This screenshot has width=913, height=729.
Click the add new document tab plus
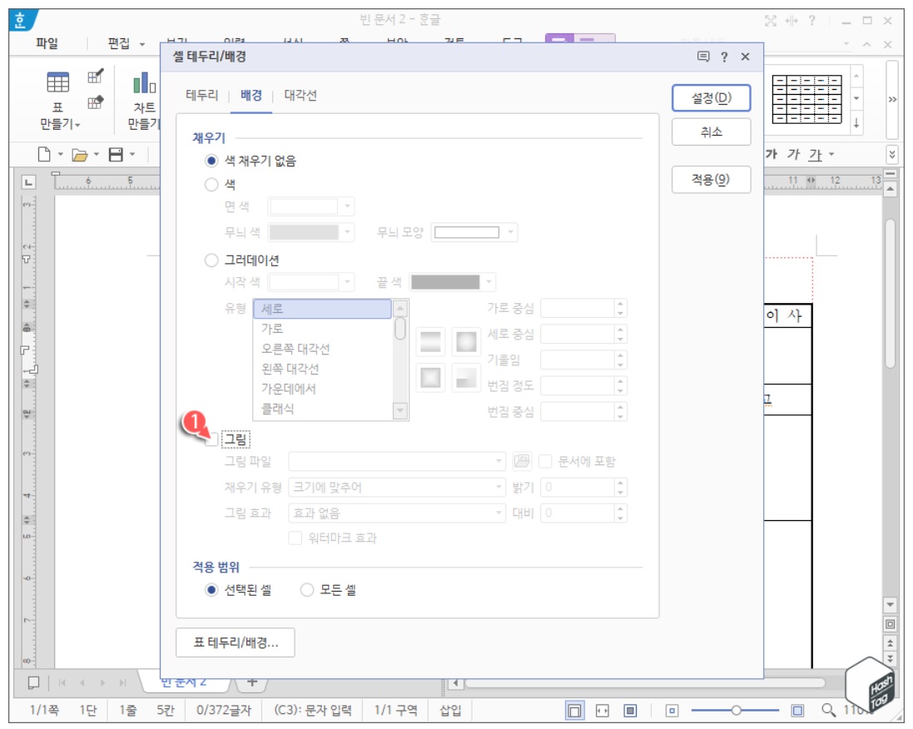[252, 682]
